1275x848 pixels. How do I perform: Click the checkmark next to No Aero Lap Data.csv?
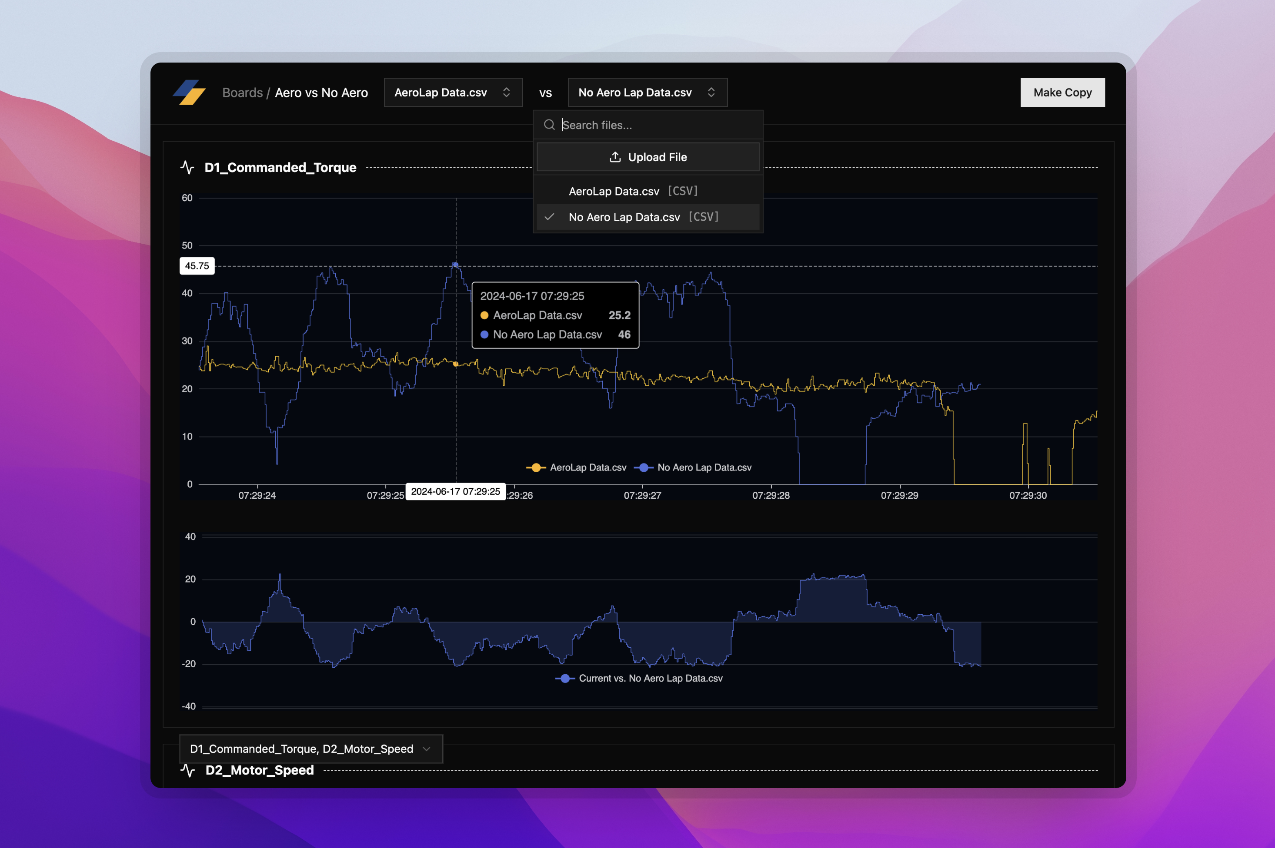[549, 216]
